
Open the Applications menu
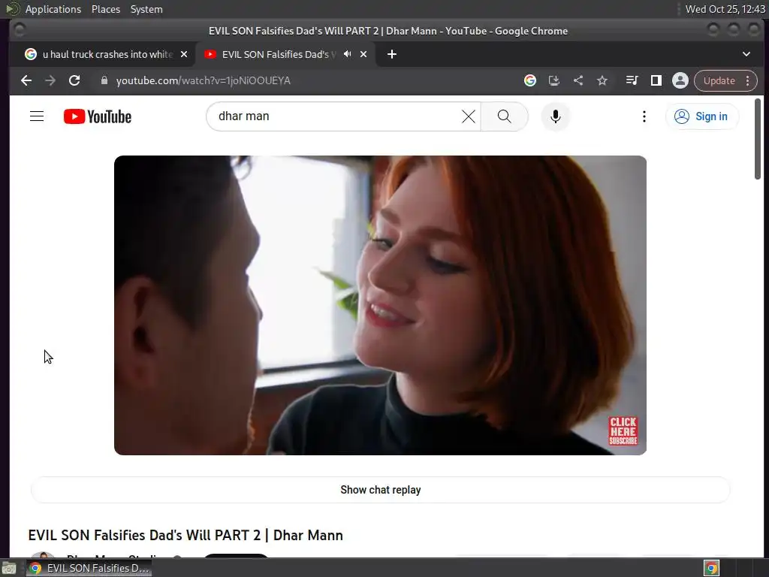53,9
